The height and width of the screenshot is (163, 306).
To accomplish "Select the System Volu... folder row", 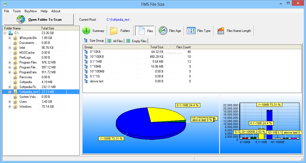I will [34, 97].
